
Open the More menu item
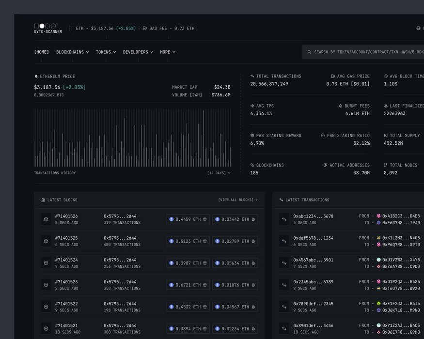point(168,52)
